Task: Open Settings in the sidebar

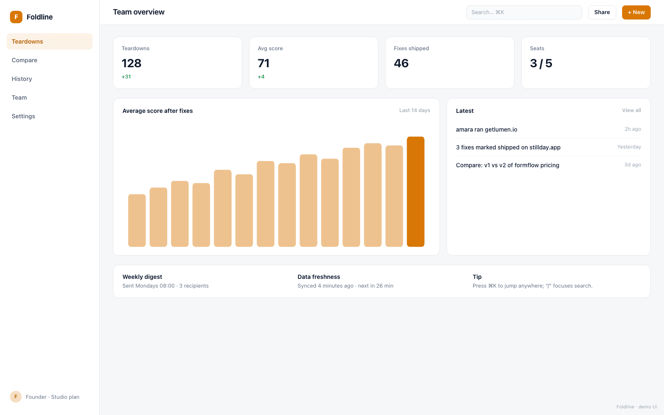Action: pos(49,116)
